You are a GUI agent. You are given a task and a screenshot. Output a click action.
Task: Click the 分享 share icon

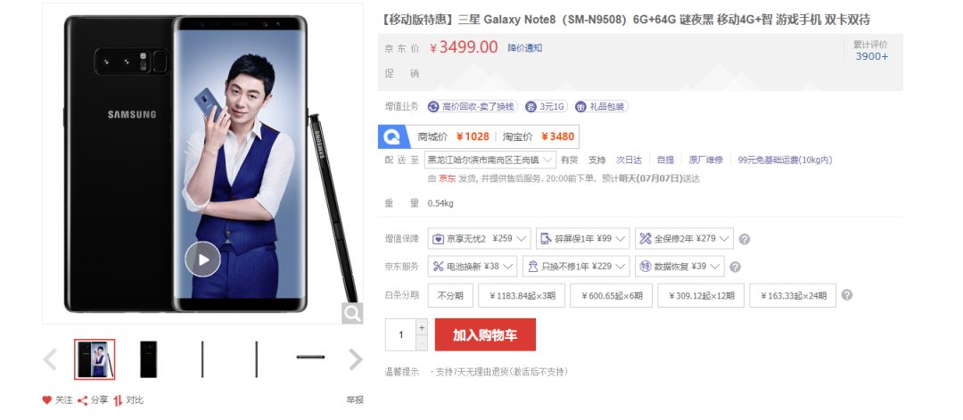[x=82, y=400]
